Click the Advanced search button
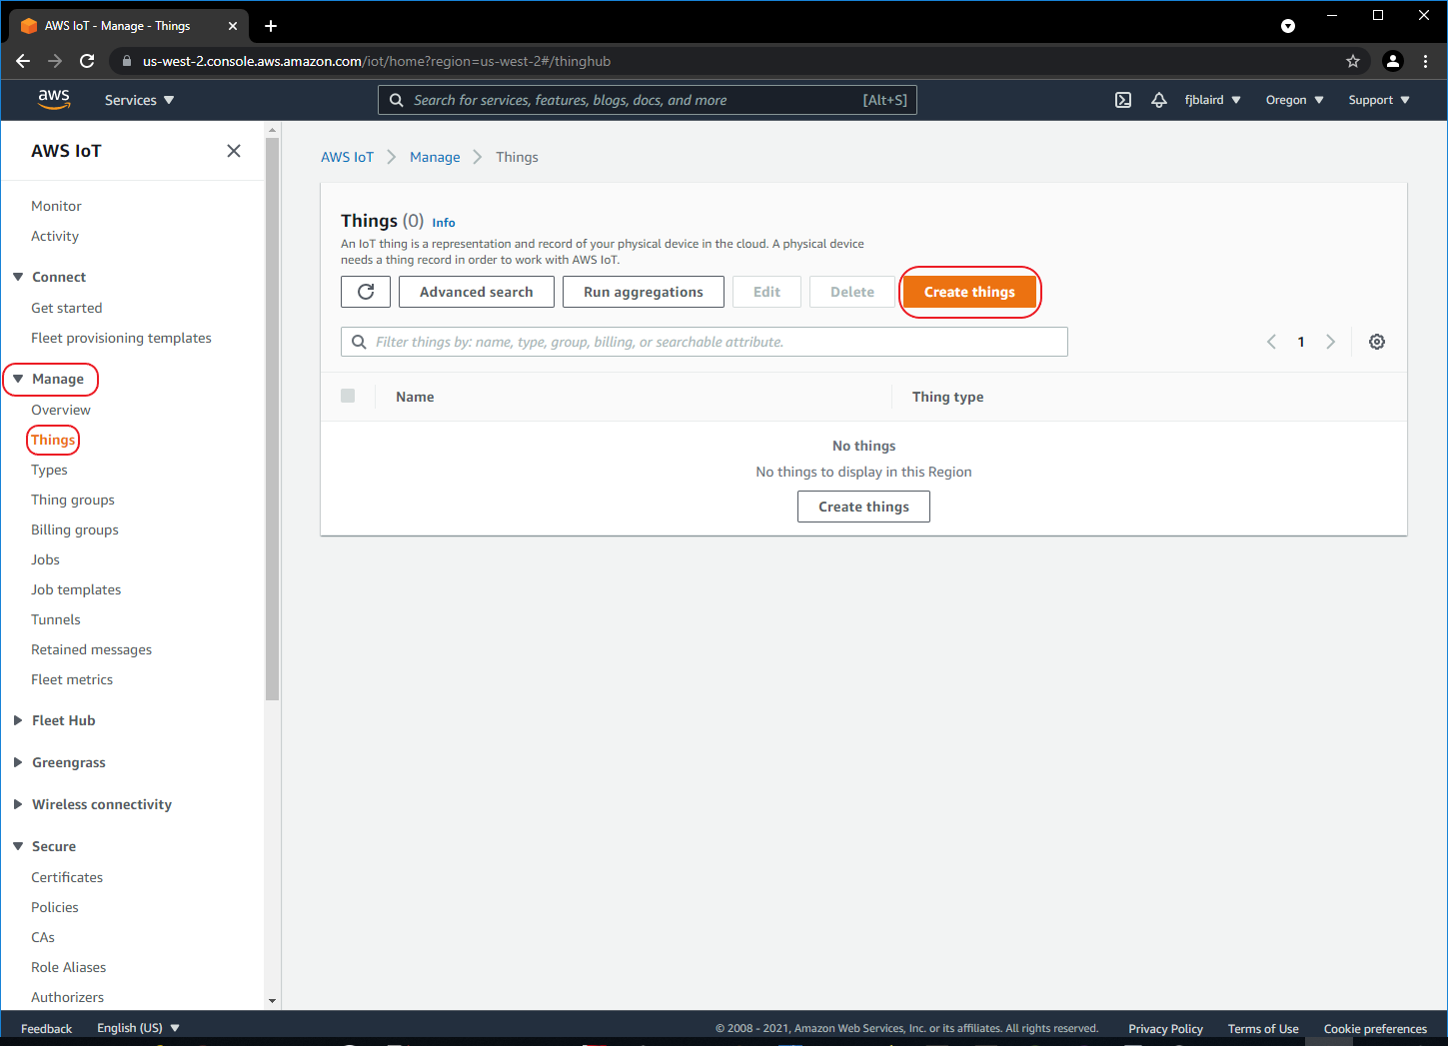The height and width of the screenshot is (1046, 1448). [476, 292]
